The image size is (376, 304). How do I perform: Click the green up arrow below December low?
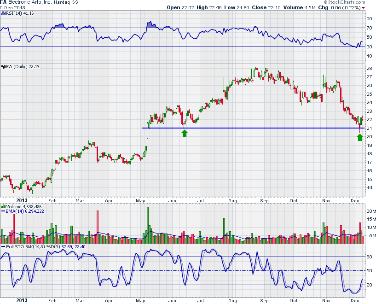[360, 137]
